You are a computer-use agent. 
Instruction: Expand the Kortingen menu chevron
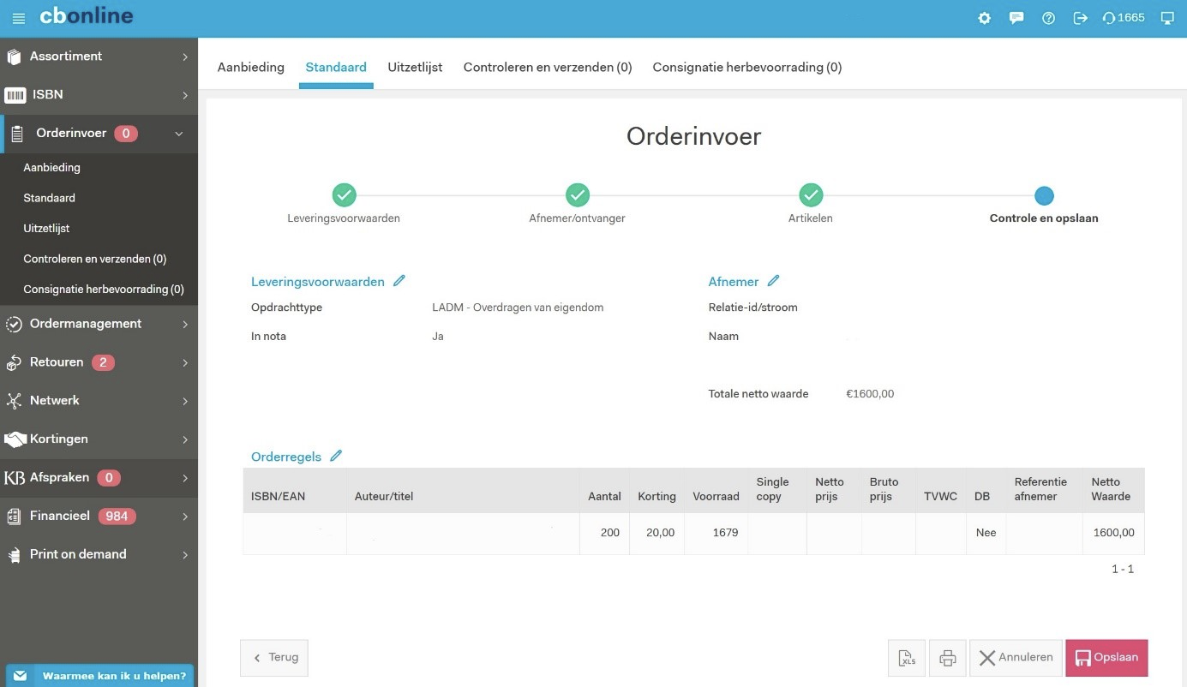pos(185,439)
